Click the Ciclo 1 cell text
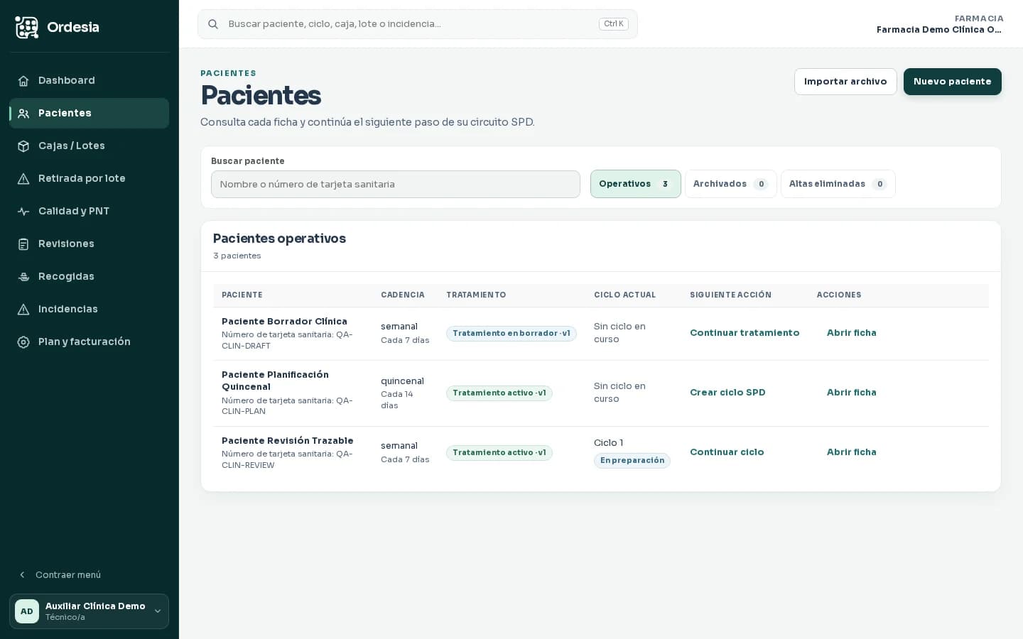This screenshot has height=639, width=1023. [608, 443]
